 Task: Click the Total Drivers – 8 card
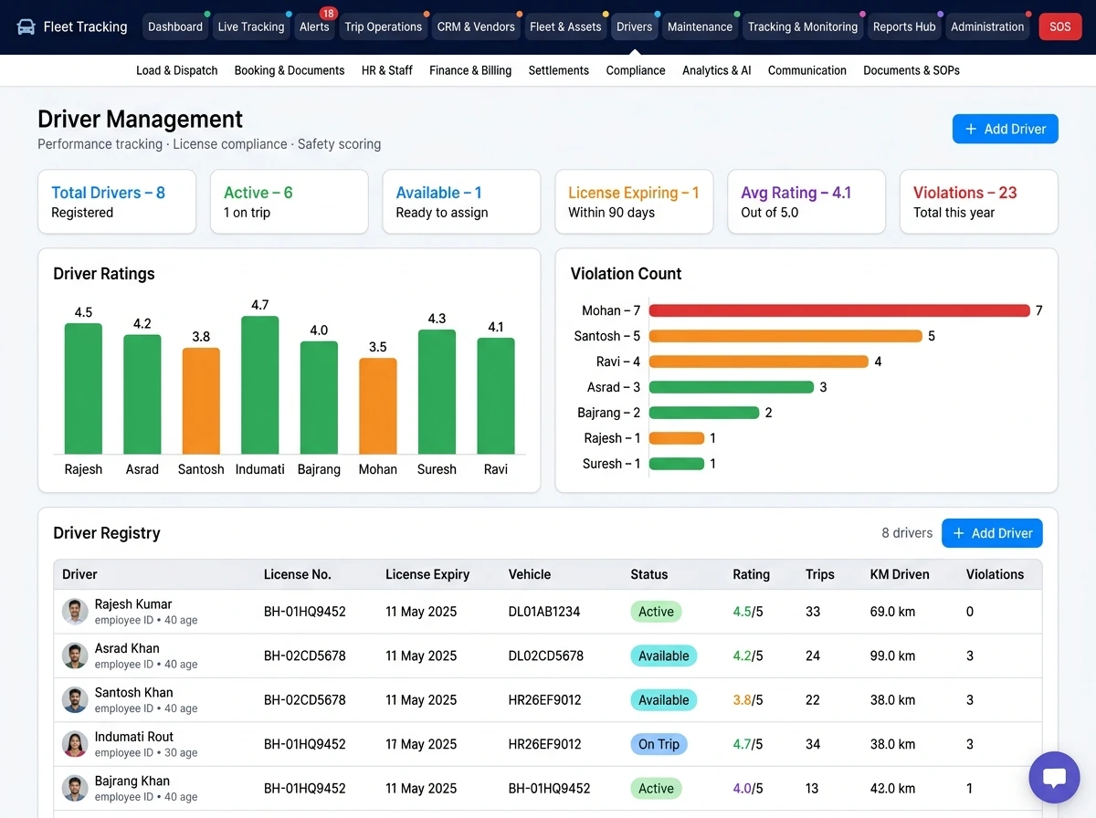click(x=117, y=202)
